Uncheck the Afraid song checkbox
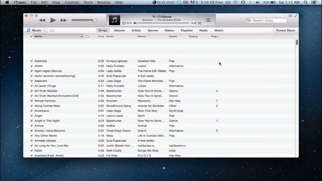This screenshot has width=322, height=181. (31, 66)
